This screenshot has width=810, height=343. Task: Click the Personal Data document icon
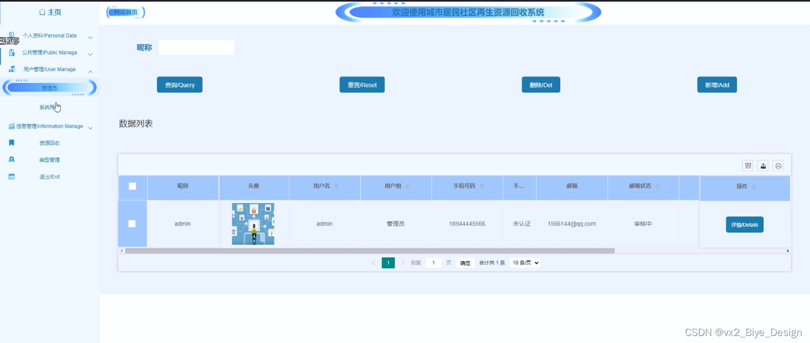point(11,36)
